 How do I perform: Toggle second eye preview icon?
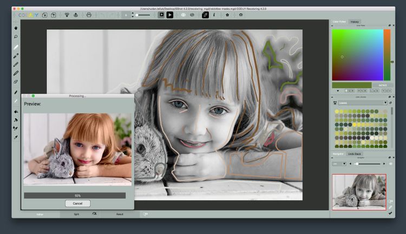[192, 15]
